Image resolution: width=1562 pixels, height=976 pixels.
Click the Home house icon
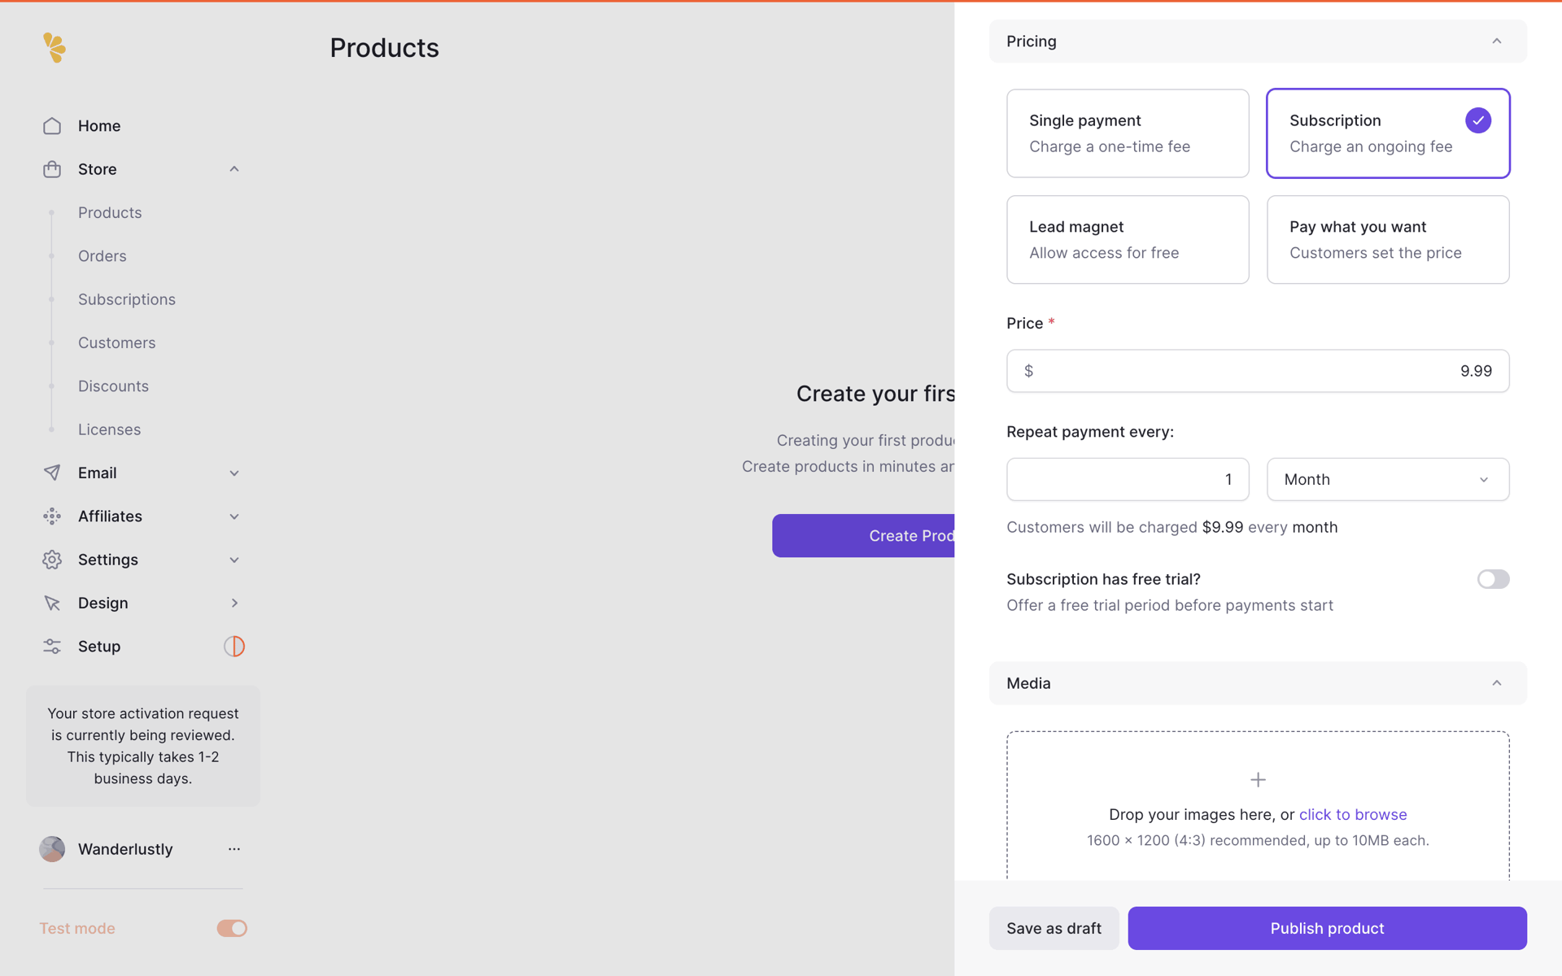pyautogui.click(x=52, y=126)
